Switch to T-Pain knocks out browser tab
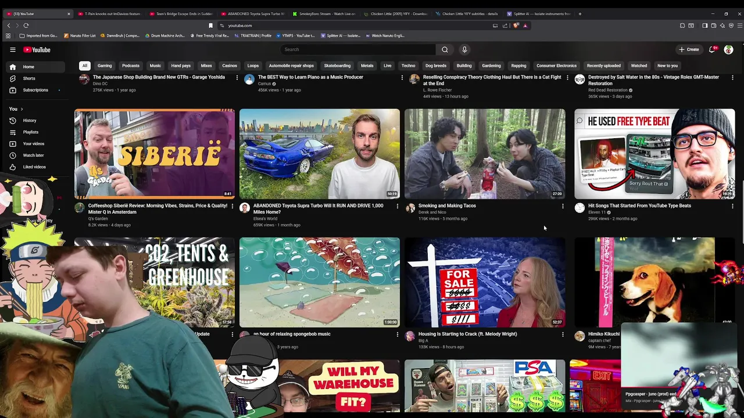 pos(109,13)
